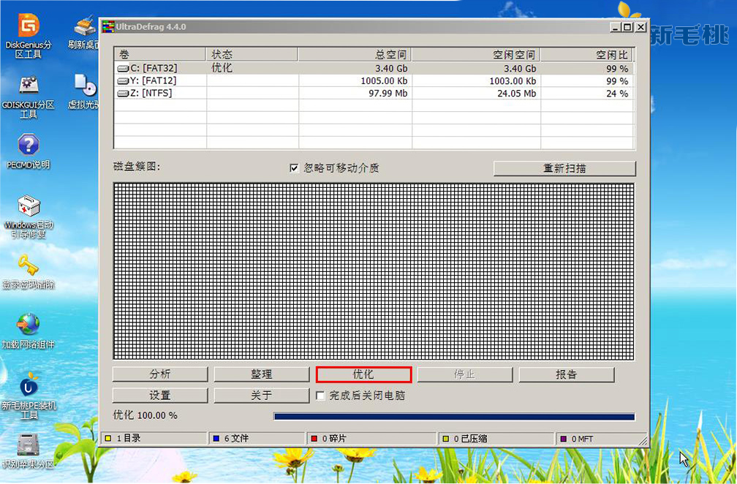
Task: Select the C: [FAT32] volume row
Action: [x=154, y=68]
